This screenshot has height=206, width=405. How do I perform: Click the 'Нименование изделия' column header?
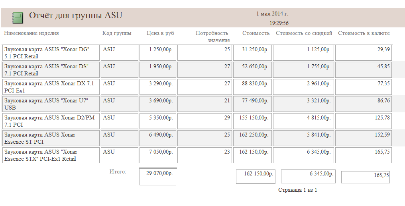(x=31, y=33)
